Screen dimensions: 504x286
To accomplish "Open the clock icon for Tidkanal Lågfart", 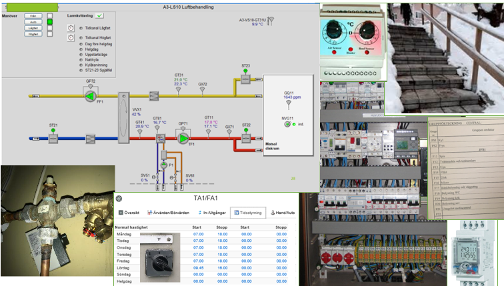I will (x=71, y=28).
